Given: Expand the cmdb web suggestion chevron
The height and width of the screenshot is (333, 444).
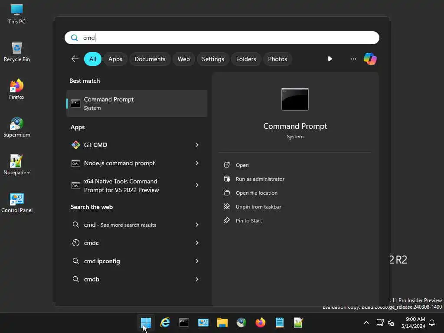Looking at the screenshot, I should pyautogui.click(x=197, y=279).
